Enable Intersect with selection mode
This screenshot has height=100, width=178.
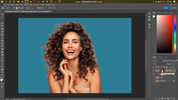pyautogui.click(x=22, y=8)
